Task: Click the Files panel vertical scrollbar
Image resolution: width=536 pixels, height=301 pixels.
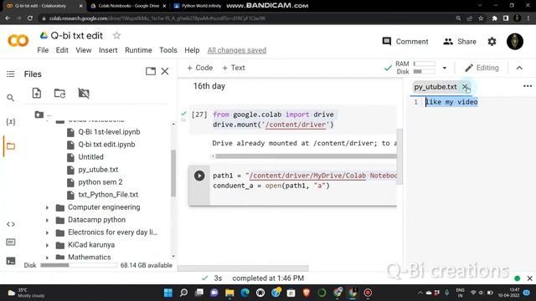Action: (173, 173)
